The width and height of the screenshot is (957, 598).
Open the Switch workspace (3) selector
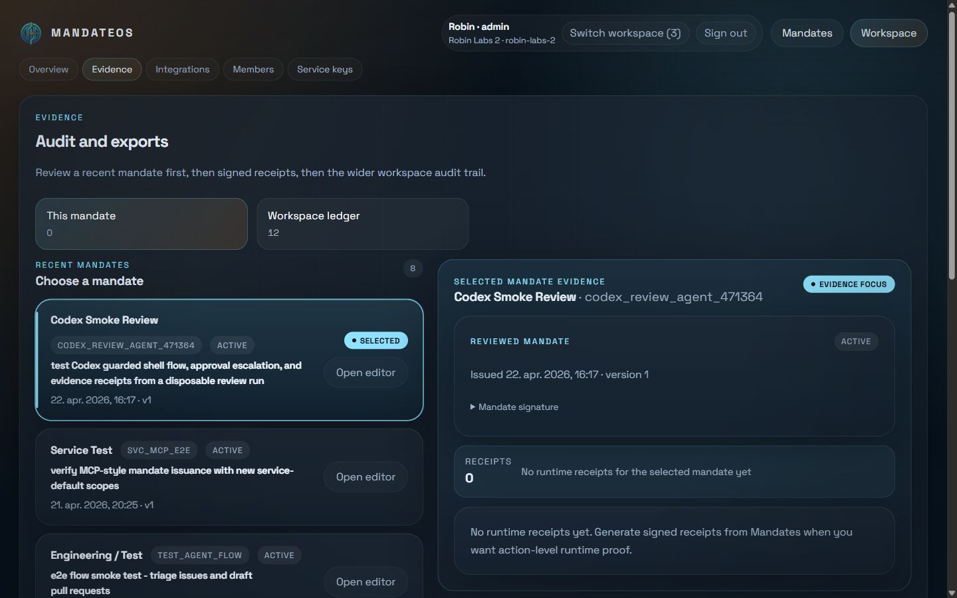pos(625,33)
